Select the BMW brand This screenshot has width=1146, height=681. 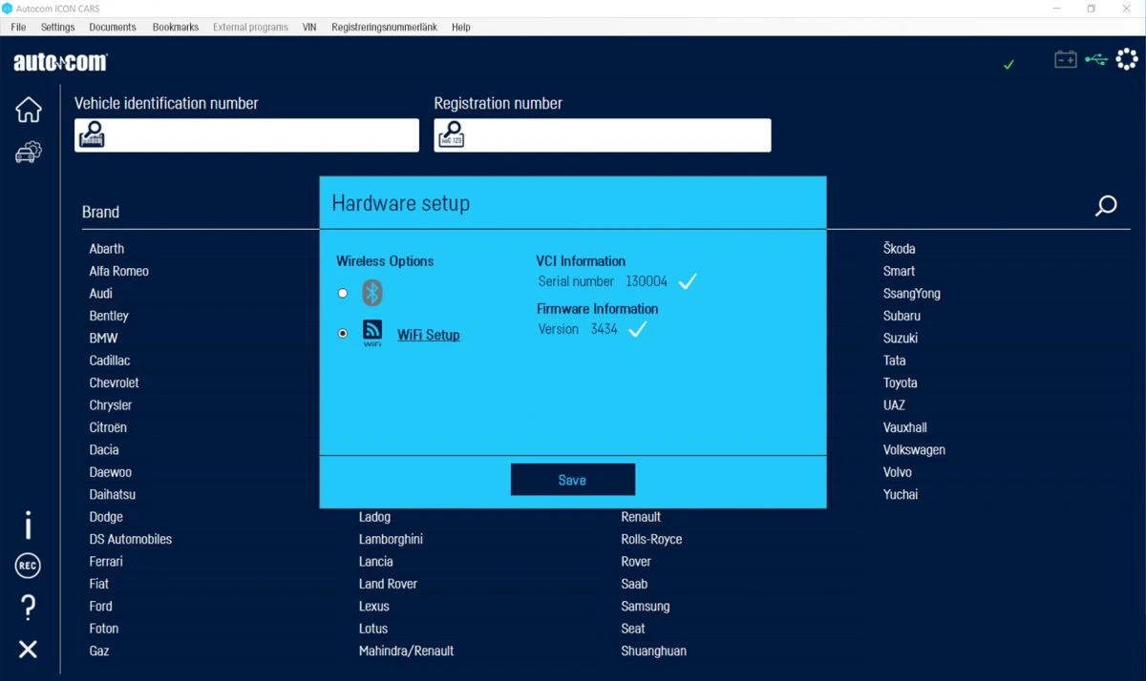pyautogui.click(x=104, y=339)
